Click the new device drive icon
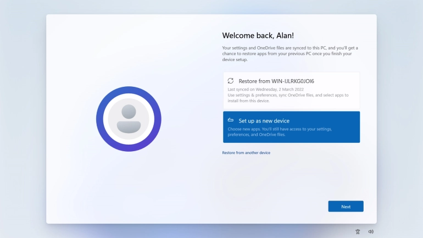Screen dimensions: 423x238 click(231, 120)
